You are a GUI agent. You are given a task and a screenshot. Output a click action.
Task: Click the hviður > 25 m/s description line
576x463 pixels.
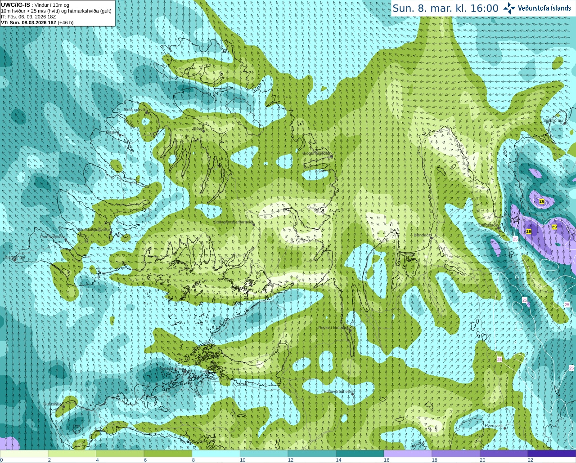tap(56, 11)
